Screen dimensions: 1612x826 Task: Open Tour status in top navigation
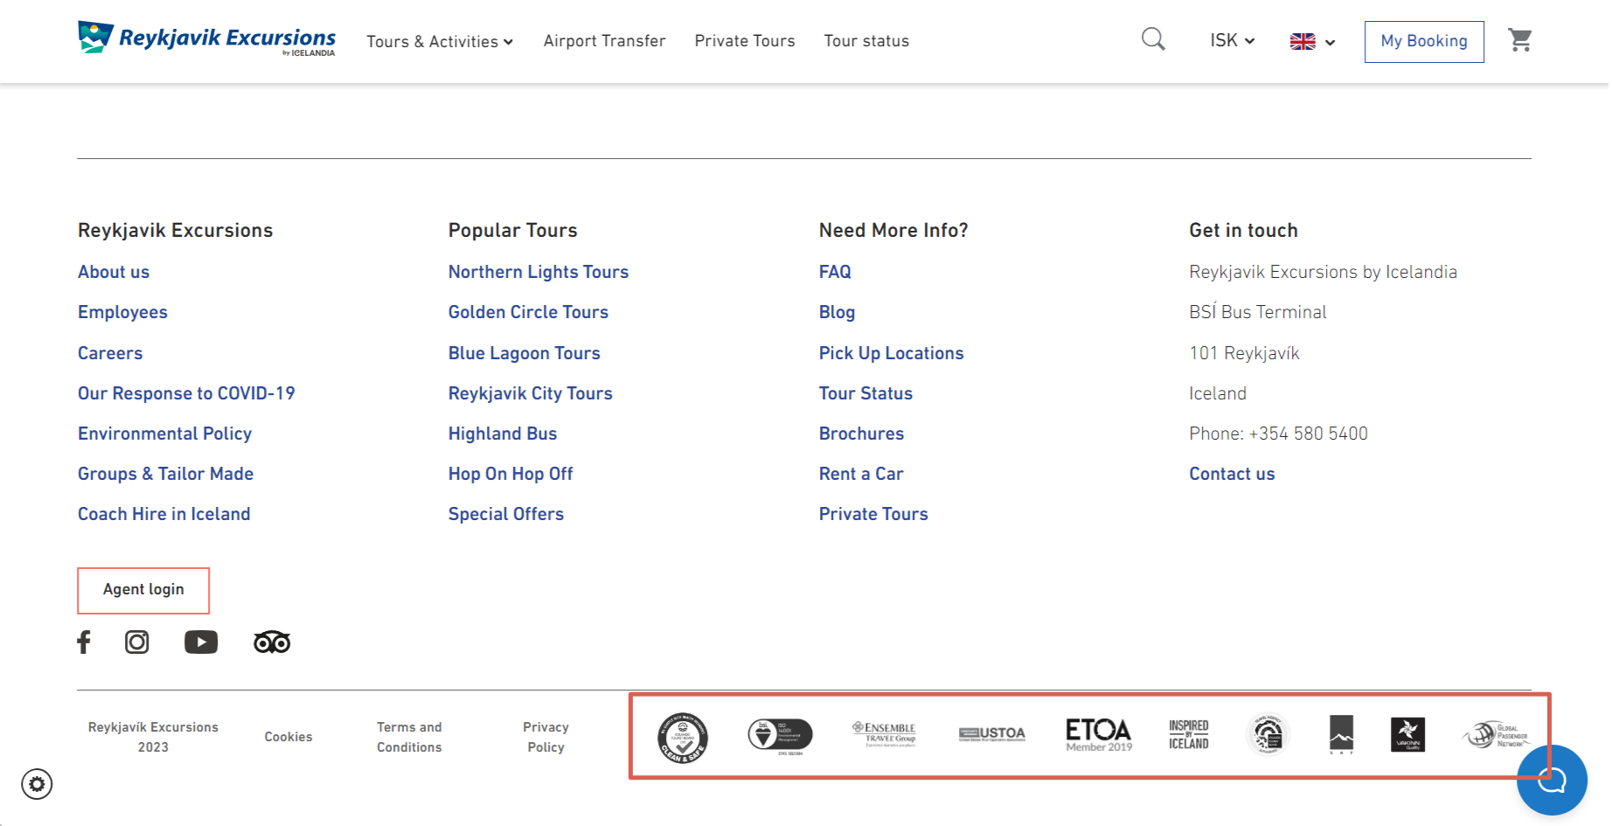(x=866, y=41)
